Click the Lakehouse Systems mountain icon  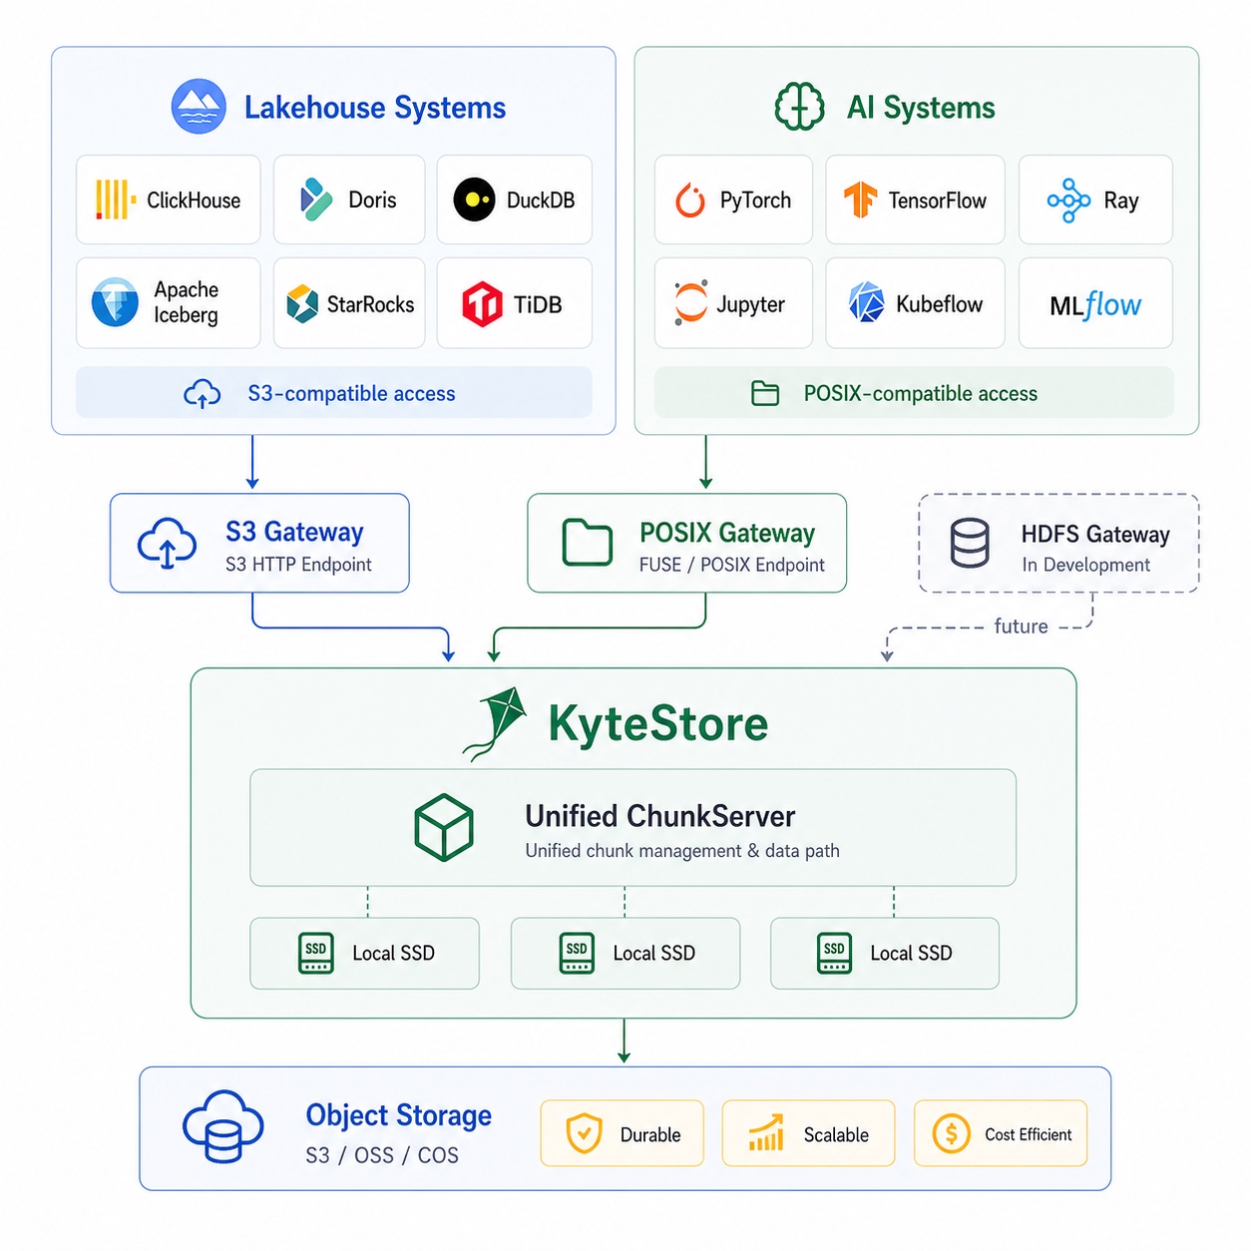(x=199, y=107)
